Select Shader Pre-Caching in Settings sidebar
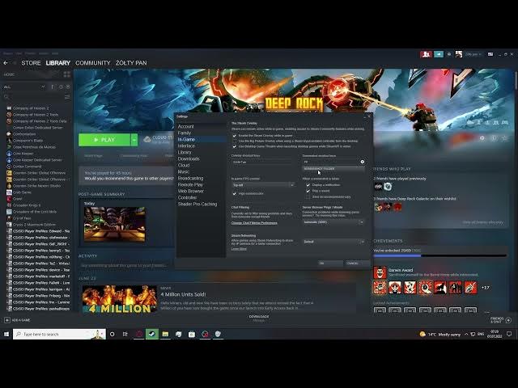 click(x=197, y=204)
